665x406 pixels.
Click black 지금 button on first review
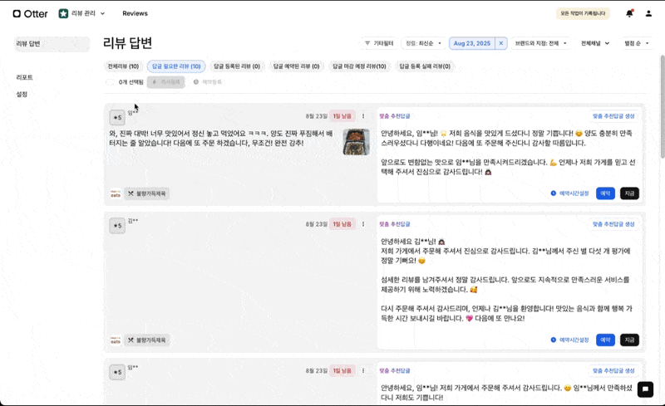629,193
